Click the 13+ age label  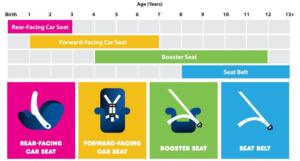[x=290, y=14]
